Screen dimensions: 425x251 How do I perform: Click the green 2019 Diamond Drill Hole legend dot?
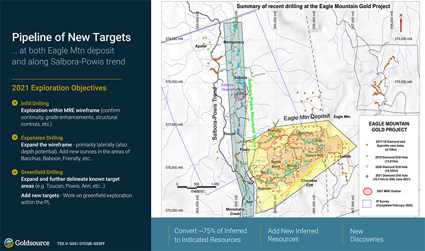(367, 157)
